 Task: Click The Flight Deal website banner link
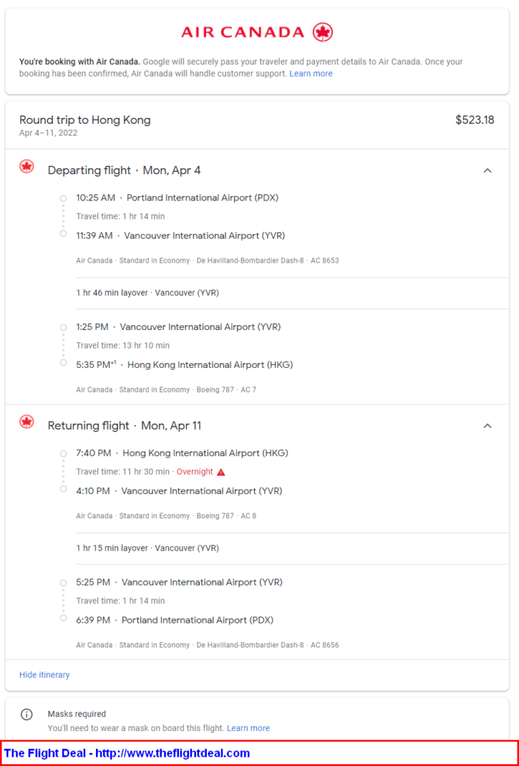tap(127, 753)
